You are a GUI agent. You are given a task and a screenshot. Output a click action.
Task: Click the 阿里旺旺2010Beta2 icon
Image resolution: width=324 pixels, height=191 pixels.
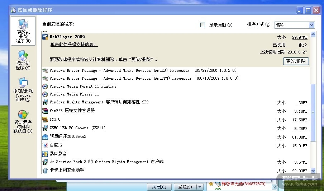pos(45,137)
